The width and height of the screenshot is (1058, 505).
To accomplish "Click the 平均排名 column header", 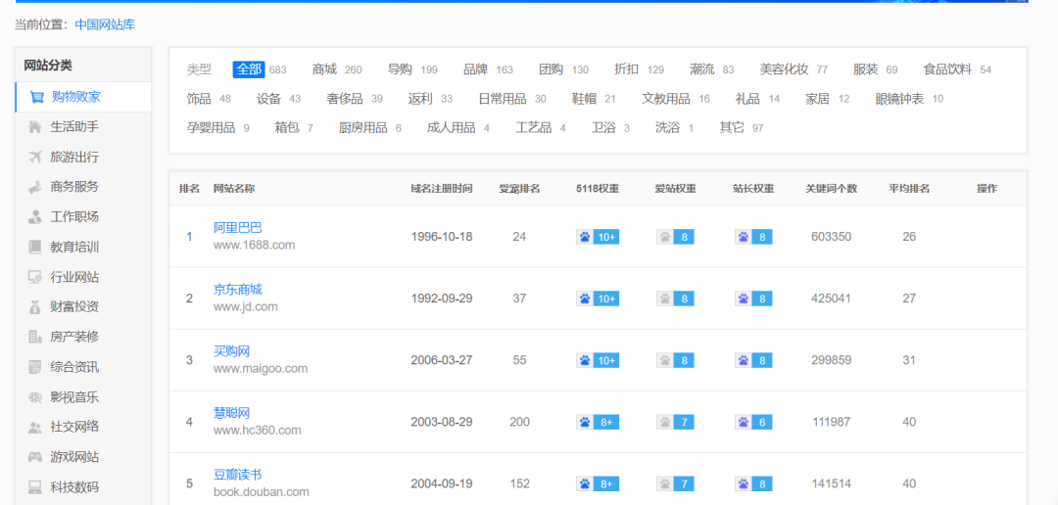I will tap(909, 189).
